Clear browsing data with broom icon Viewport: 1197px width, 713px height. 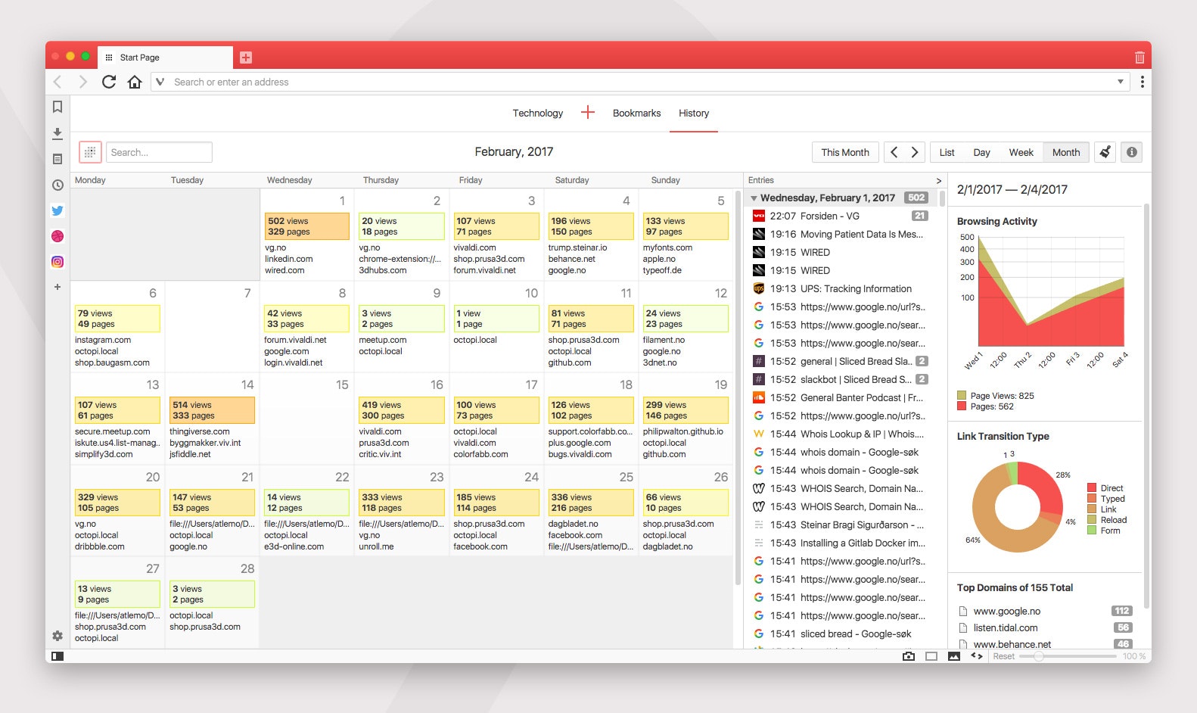pos(1105,152)
